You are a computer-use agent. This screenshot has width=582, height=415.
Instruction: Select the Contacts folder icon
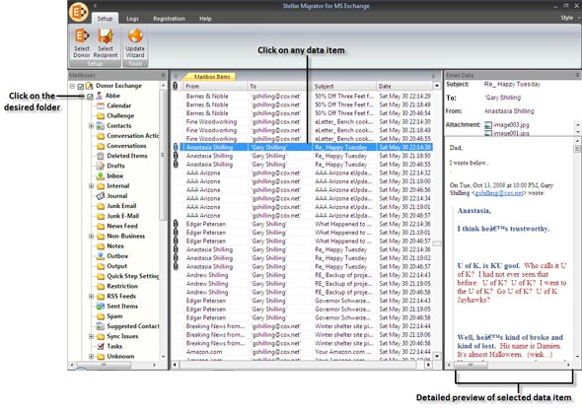click(101, 126)
